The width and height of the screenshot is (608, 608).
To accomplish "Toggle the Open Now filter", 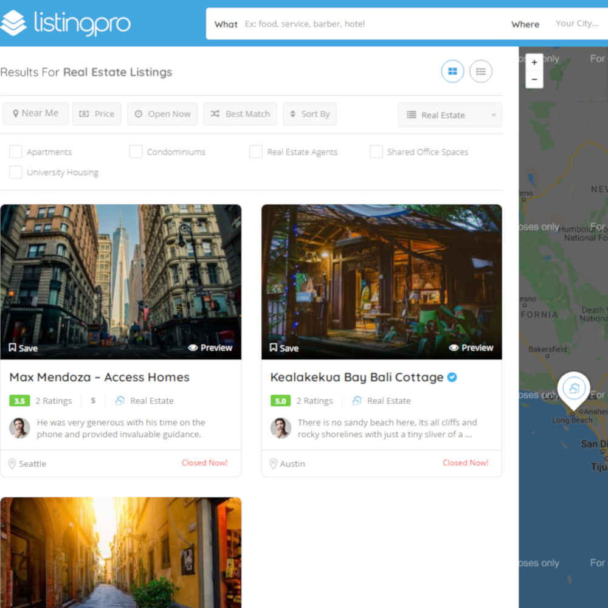I will (x=162, y=114).
